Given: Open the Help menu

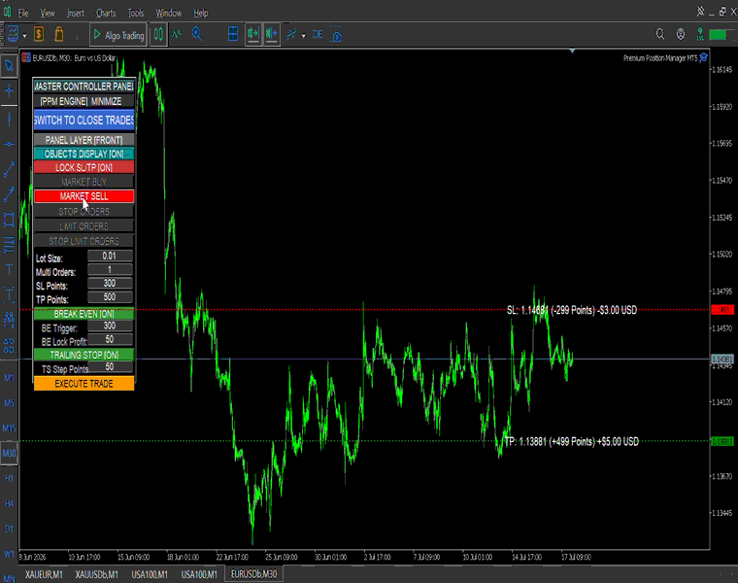Looking at the screenshot, I should click(x=201, y=14).
